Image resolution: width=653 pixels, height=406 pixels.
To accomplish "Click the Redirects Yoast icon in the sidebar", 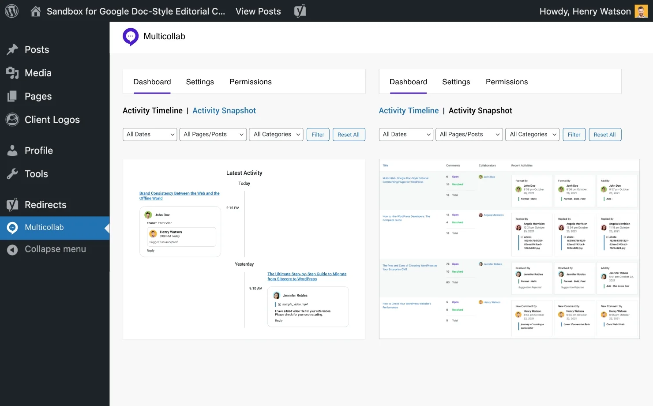I will point(12,205).
